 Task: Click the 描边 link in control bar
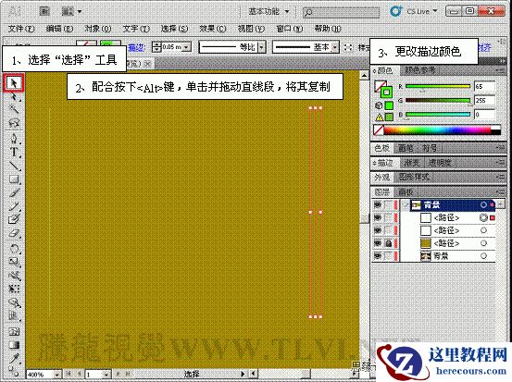tap(136, 47)
